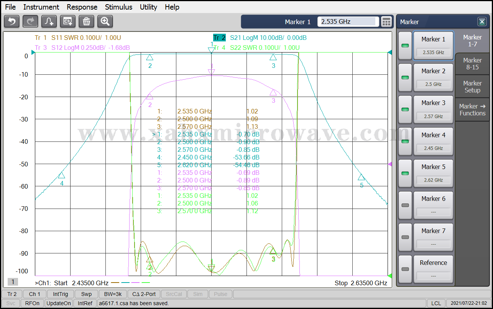Click the UpdateOn status button
Screen dimensions: 493x309
point(59,303)
